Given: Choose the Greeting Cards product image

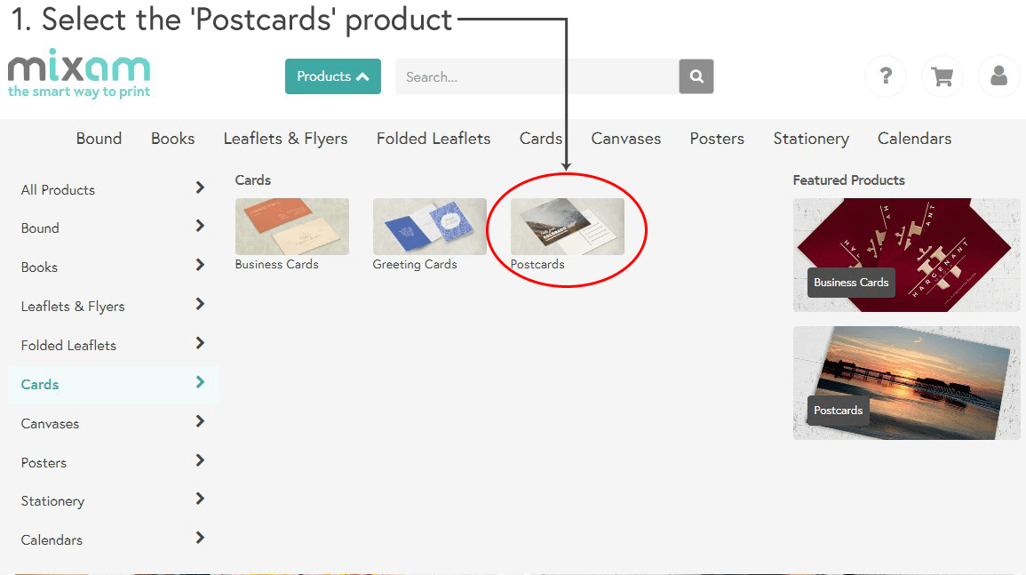Looking at the screenshot, I should coord(429,227).
